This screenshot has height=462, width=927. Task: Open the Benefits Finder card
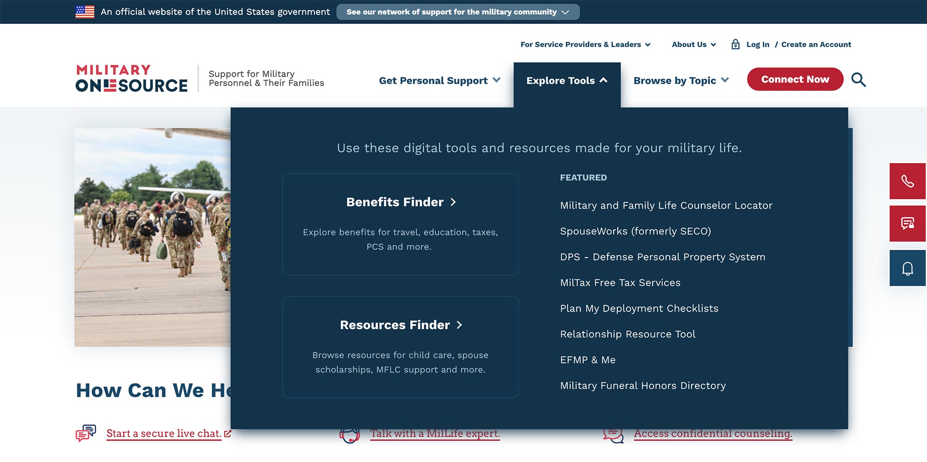[400, 224]
